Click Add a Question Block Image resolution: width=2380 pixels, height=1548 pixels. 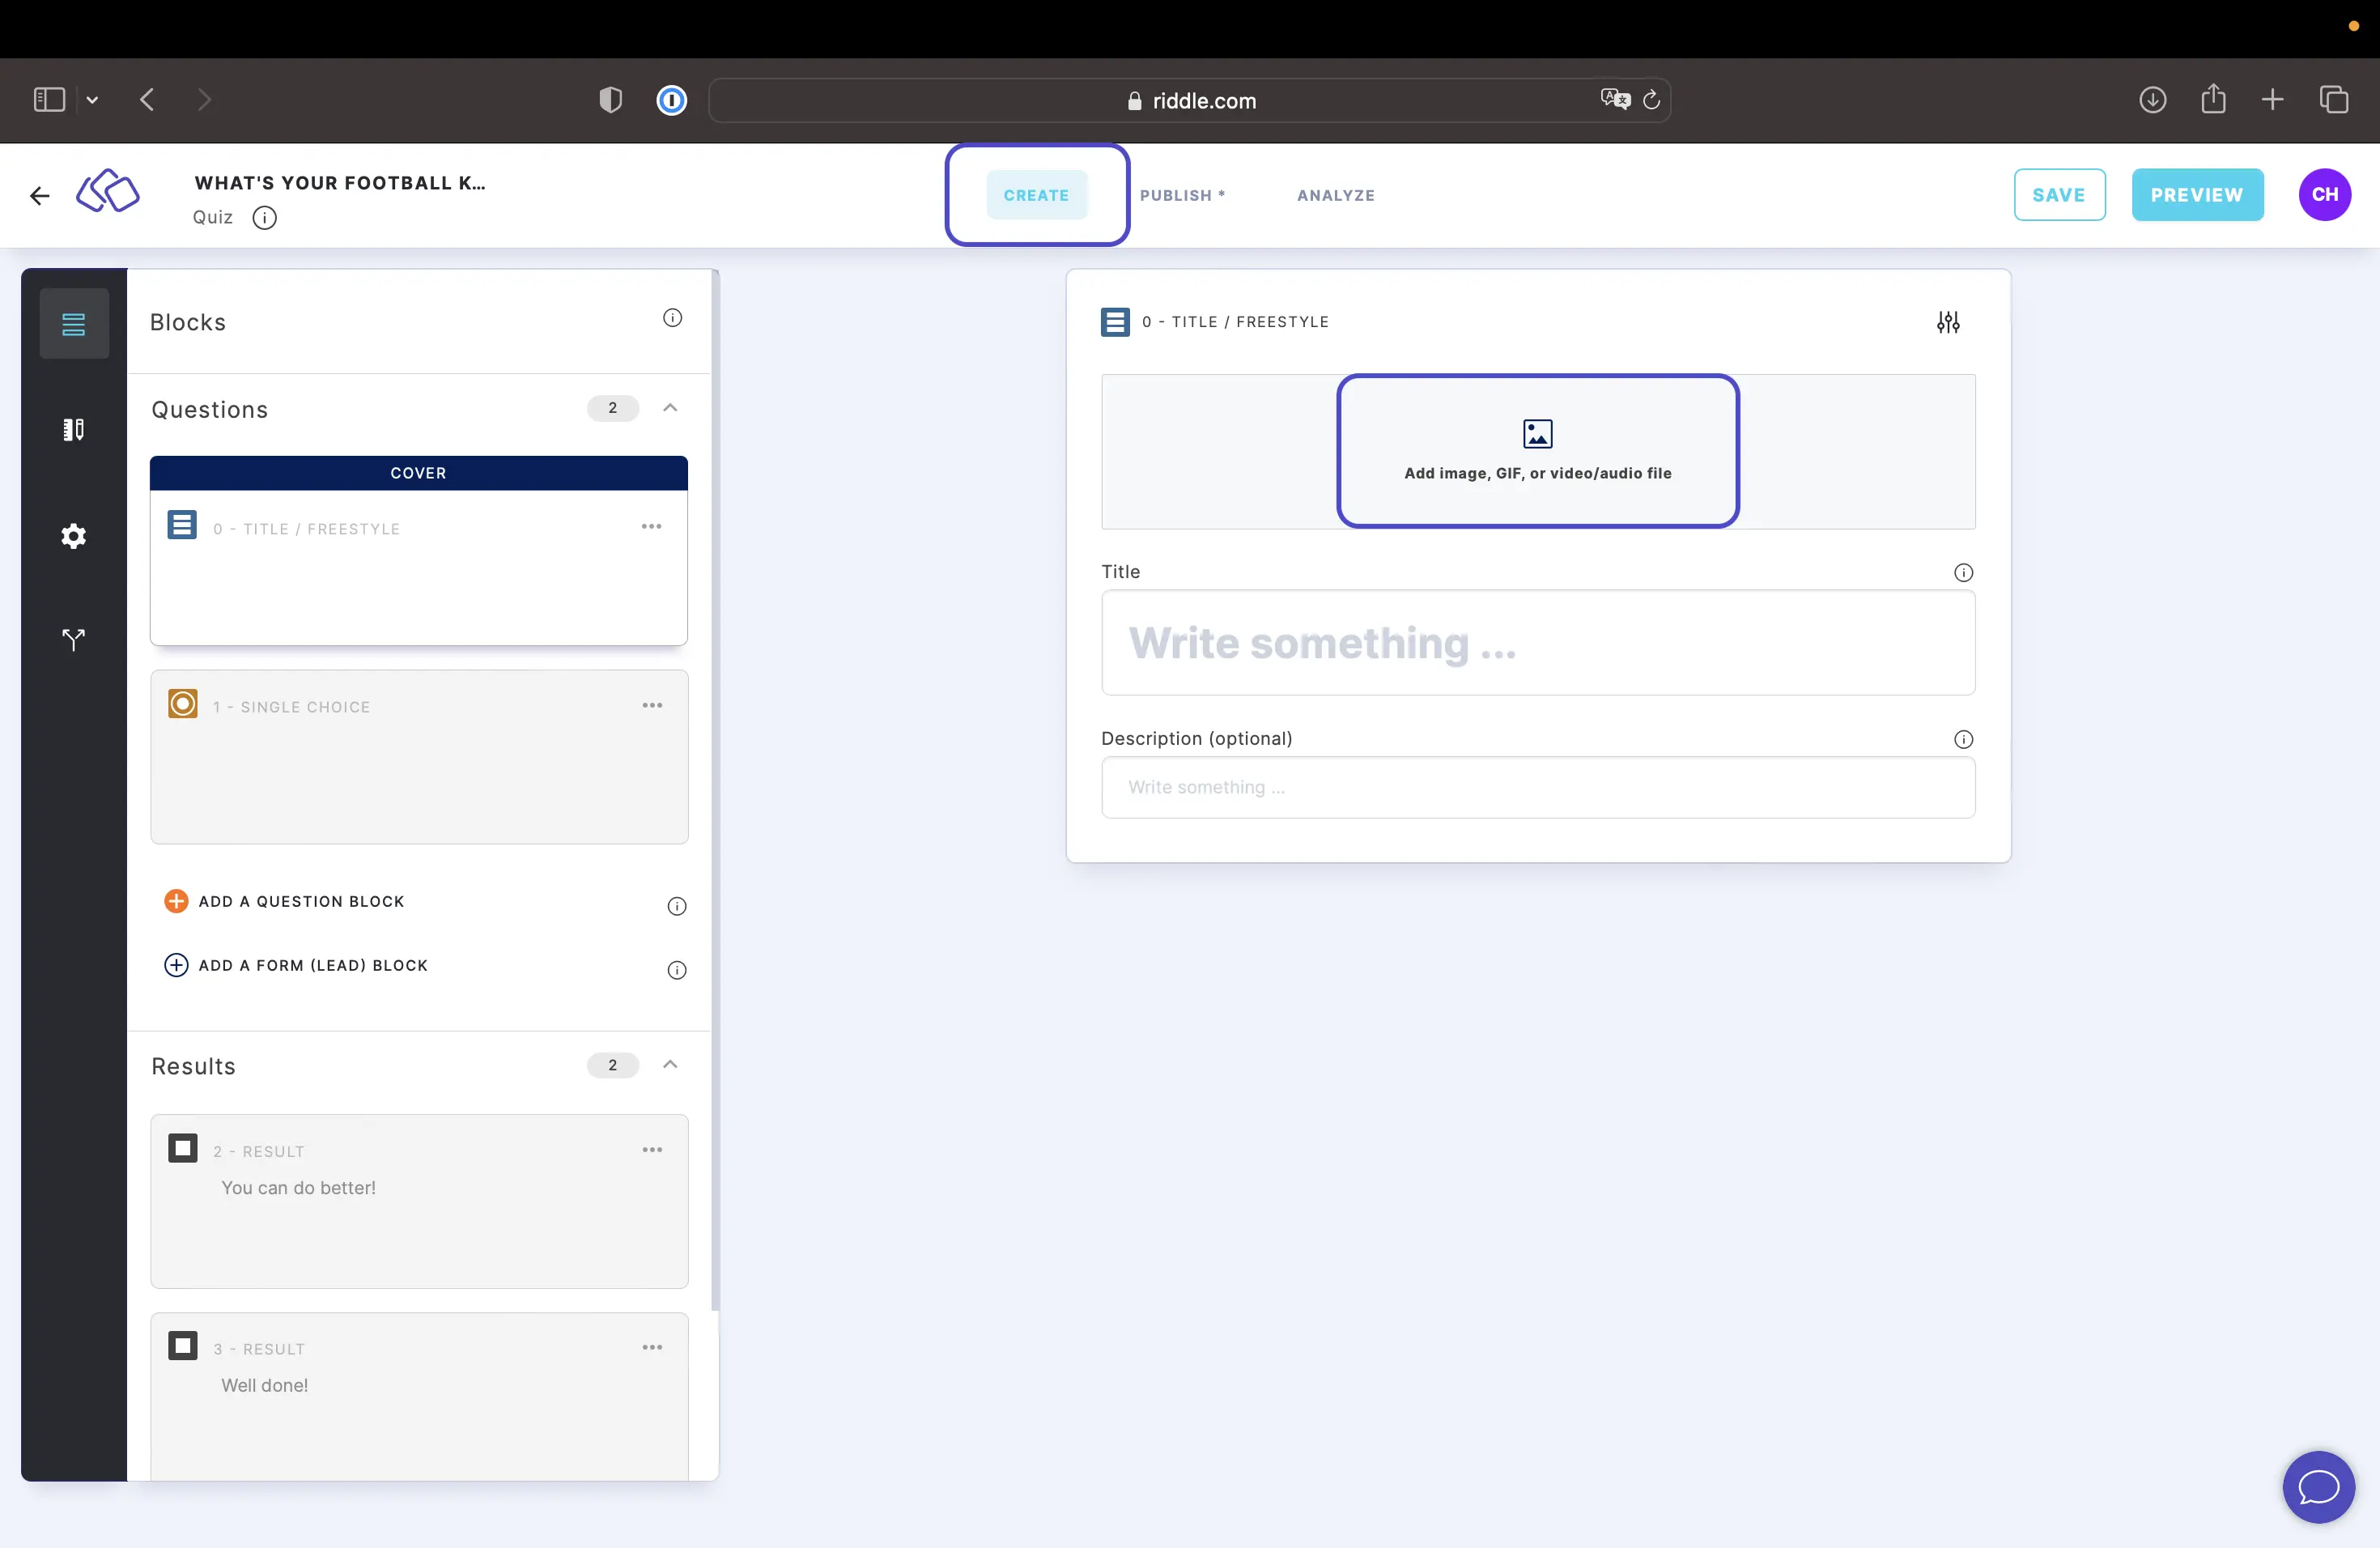(x=285, y=902)
